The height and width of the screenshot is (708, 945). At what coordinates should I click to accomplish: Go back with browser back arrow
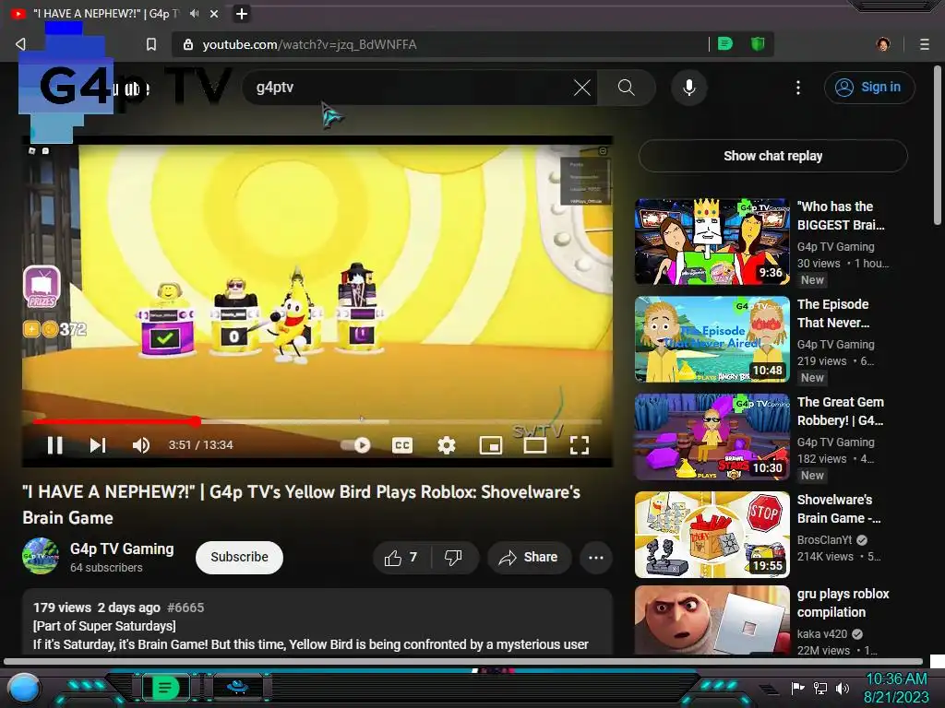(20, 44)
